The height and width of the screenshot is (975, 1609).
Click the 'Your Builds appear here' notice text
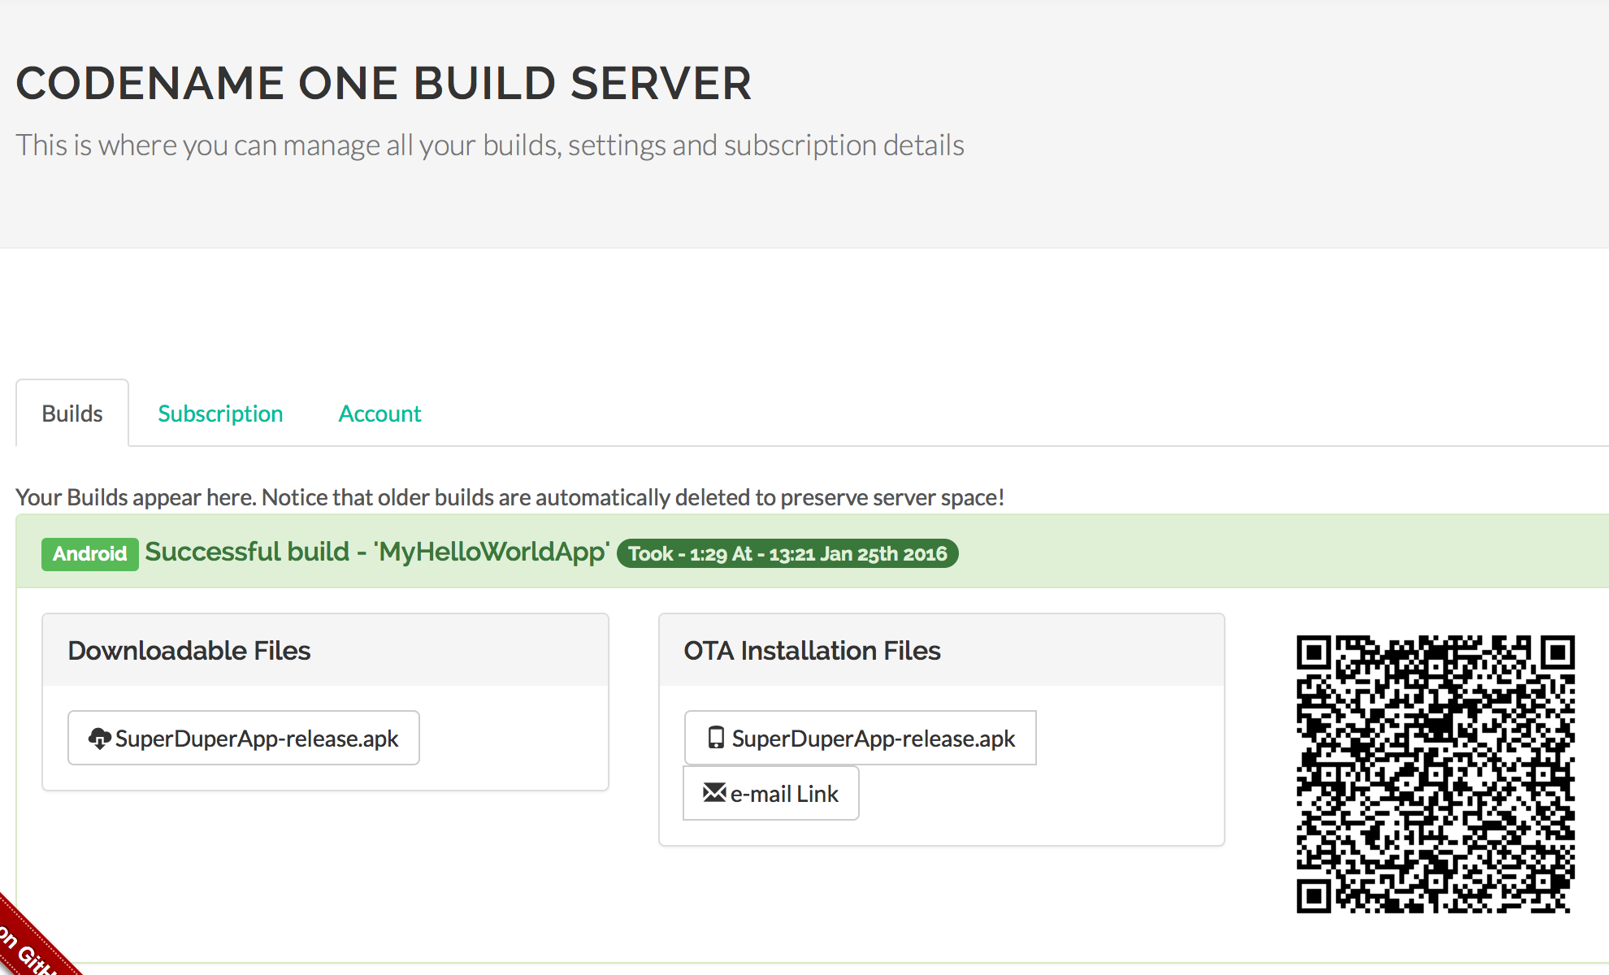coord(510,497)
